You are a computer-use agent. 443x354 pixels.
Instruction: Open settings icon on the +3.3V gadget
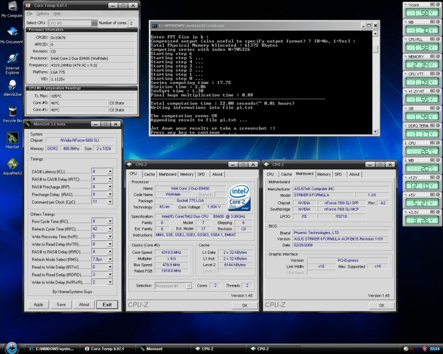click(x=432, y=212)
